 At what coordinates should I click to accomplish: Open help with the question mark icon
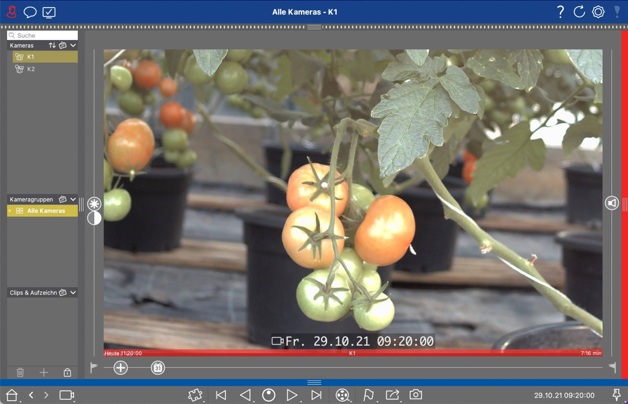[560, 12]
